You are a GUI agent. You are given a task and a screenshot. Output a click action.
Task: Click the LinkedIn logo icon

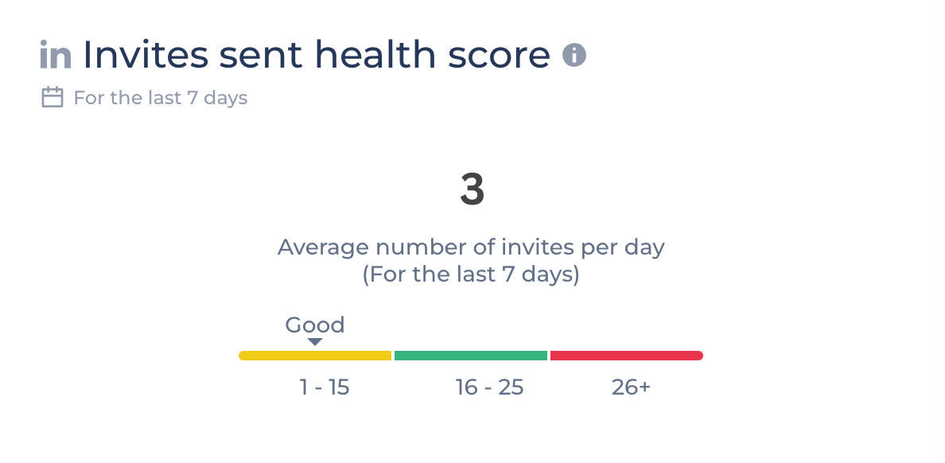(56, 53)
